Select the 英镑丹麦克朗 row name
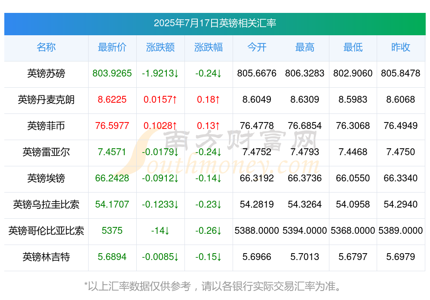Viewport: 430px width, 300px height. pyautogui.click(x=46, y=100)
